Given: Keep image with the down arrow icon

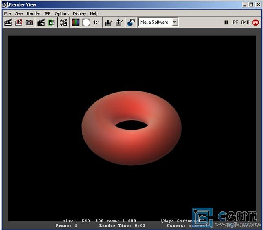Looking at the screenshot, I should (109, 22).
